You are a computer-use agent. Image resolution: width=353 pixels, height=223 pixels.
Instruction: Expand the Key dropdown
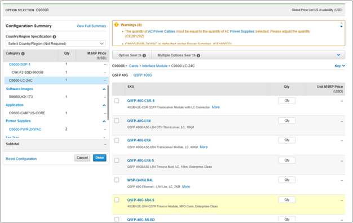(x=339, y=66)
